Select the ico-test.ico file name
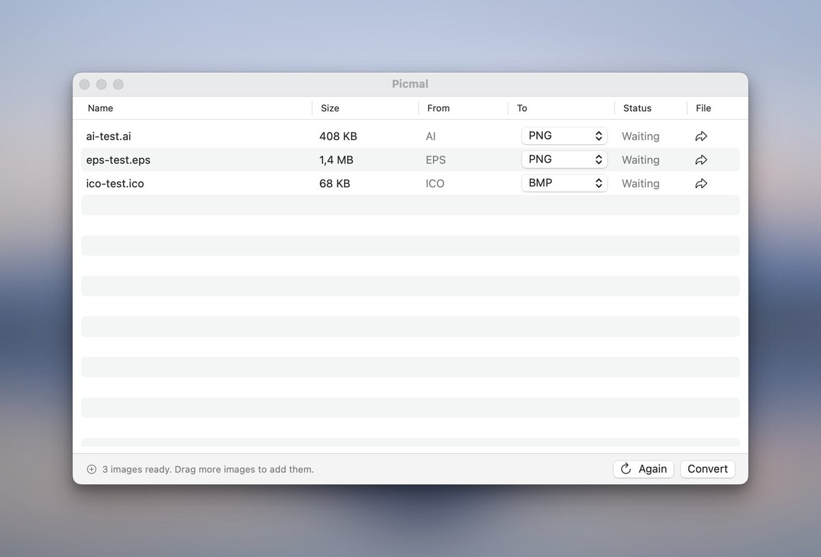The width and height of the screenshot is (821, 557). click(x=115, y=183)
